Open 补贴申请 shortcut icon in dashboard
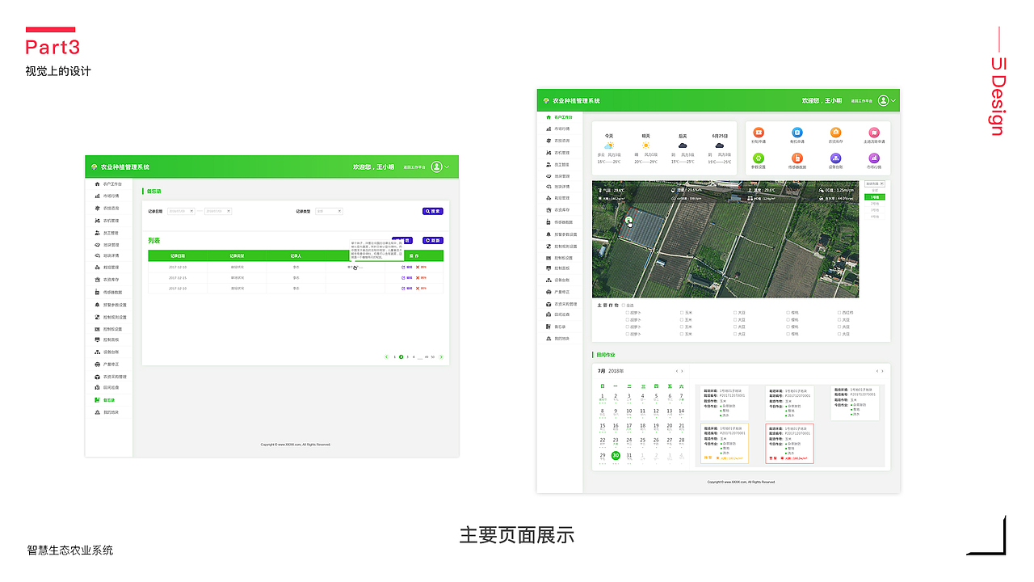 pos(759,133)
